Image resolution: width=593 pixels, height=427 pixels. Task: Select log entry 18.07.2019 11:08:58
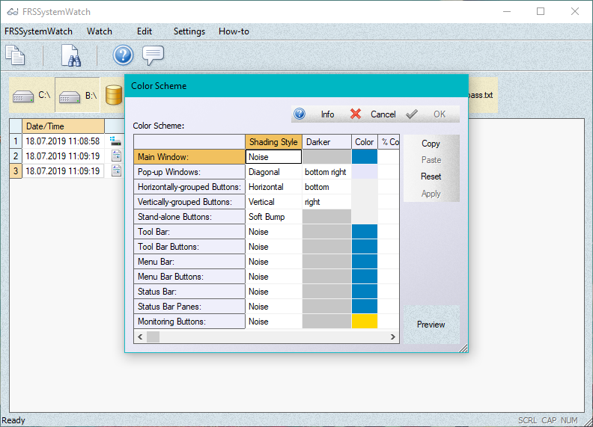coord(63,141)
